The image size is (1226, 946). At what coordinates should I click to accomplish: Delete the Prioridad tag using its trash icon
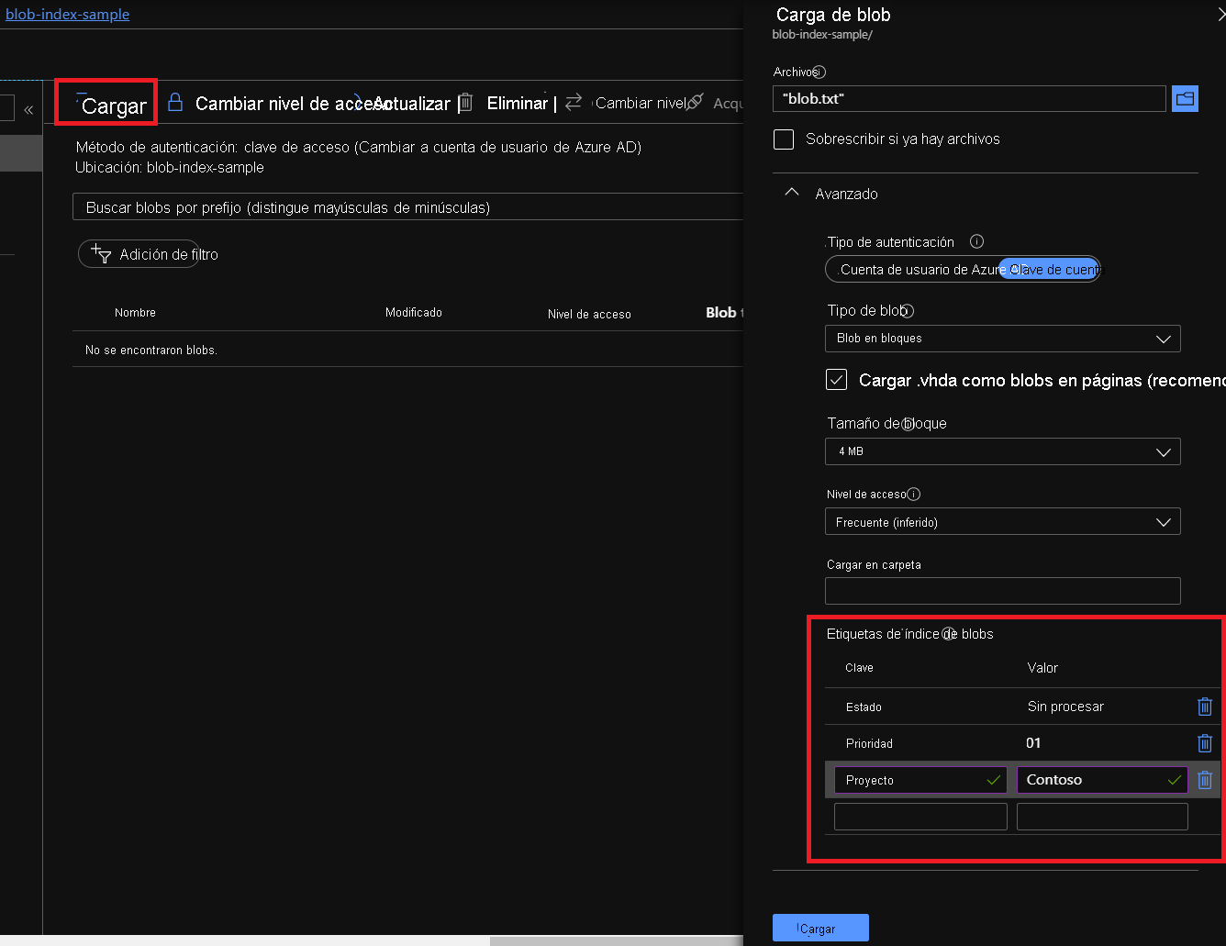click(x=1205, y=743)
